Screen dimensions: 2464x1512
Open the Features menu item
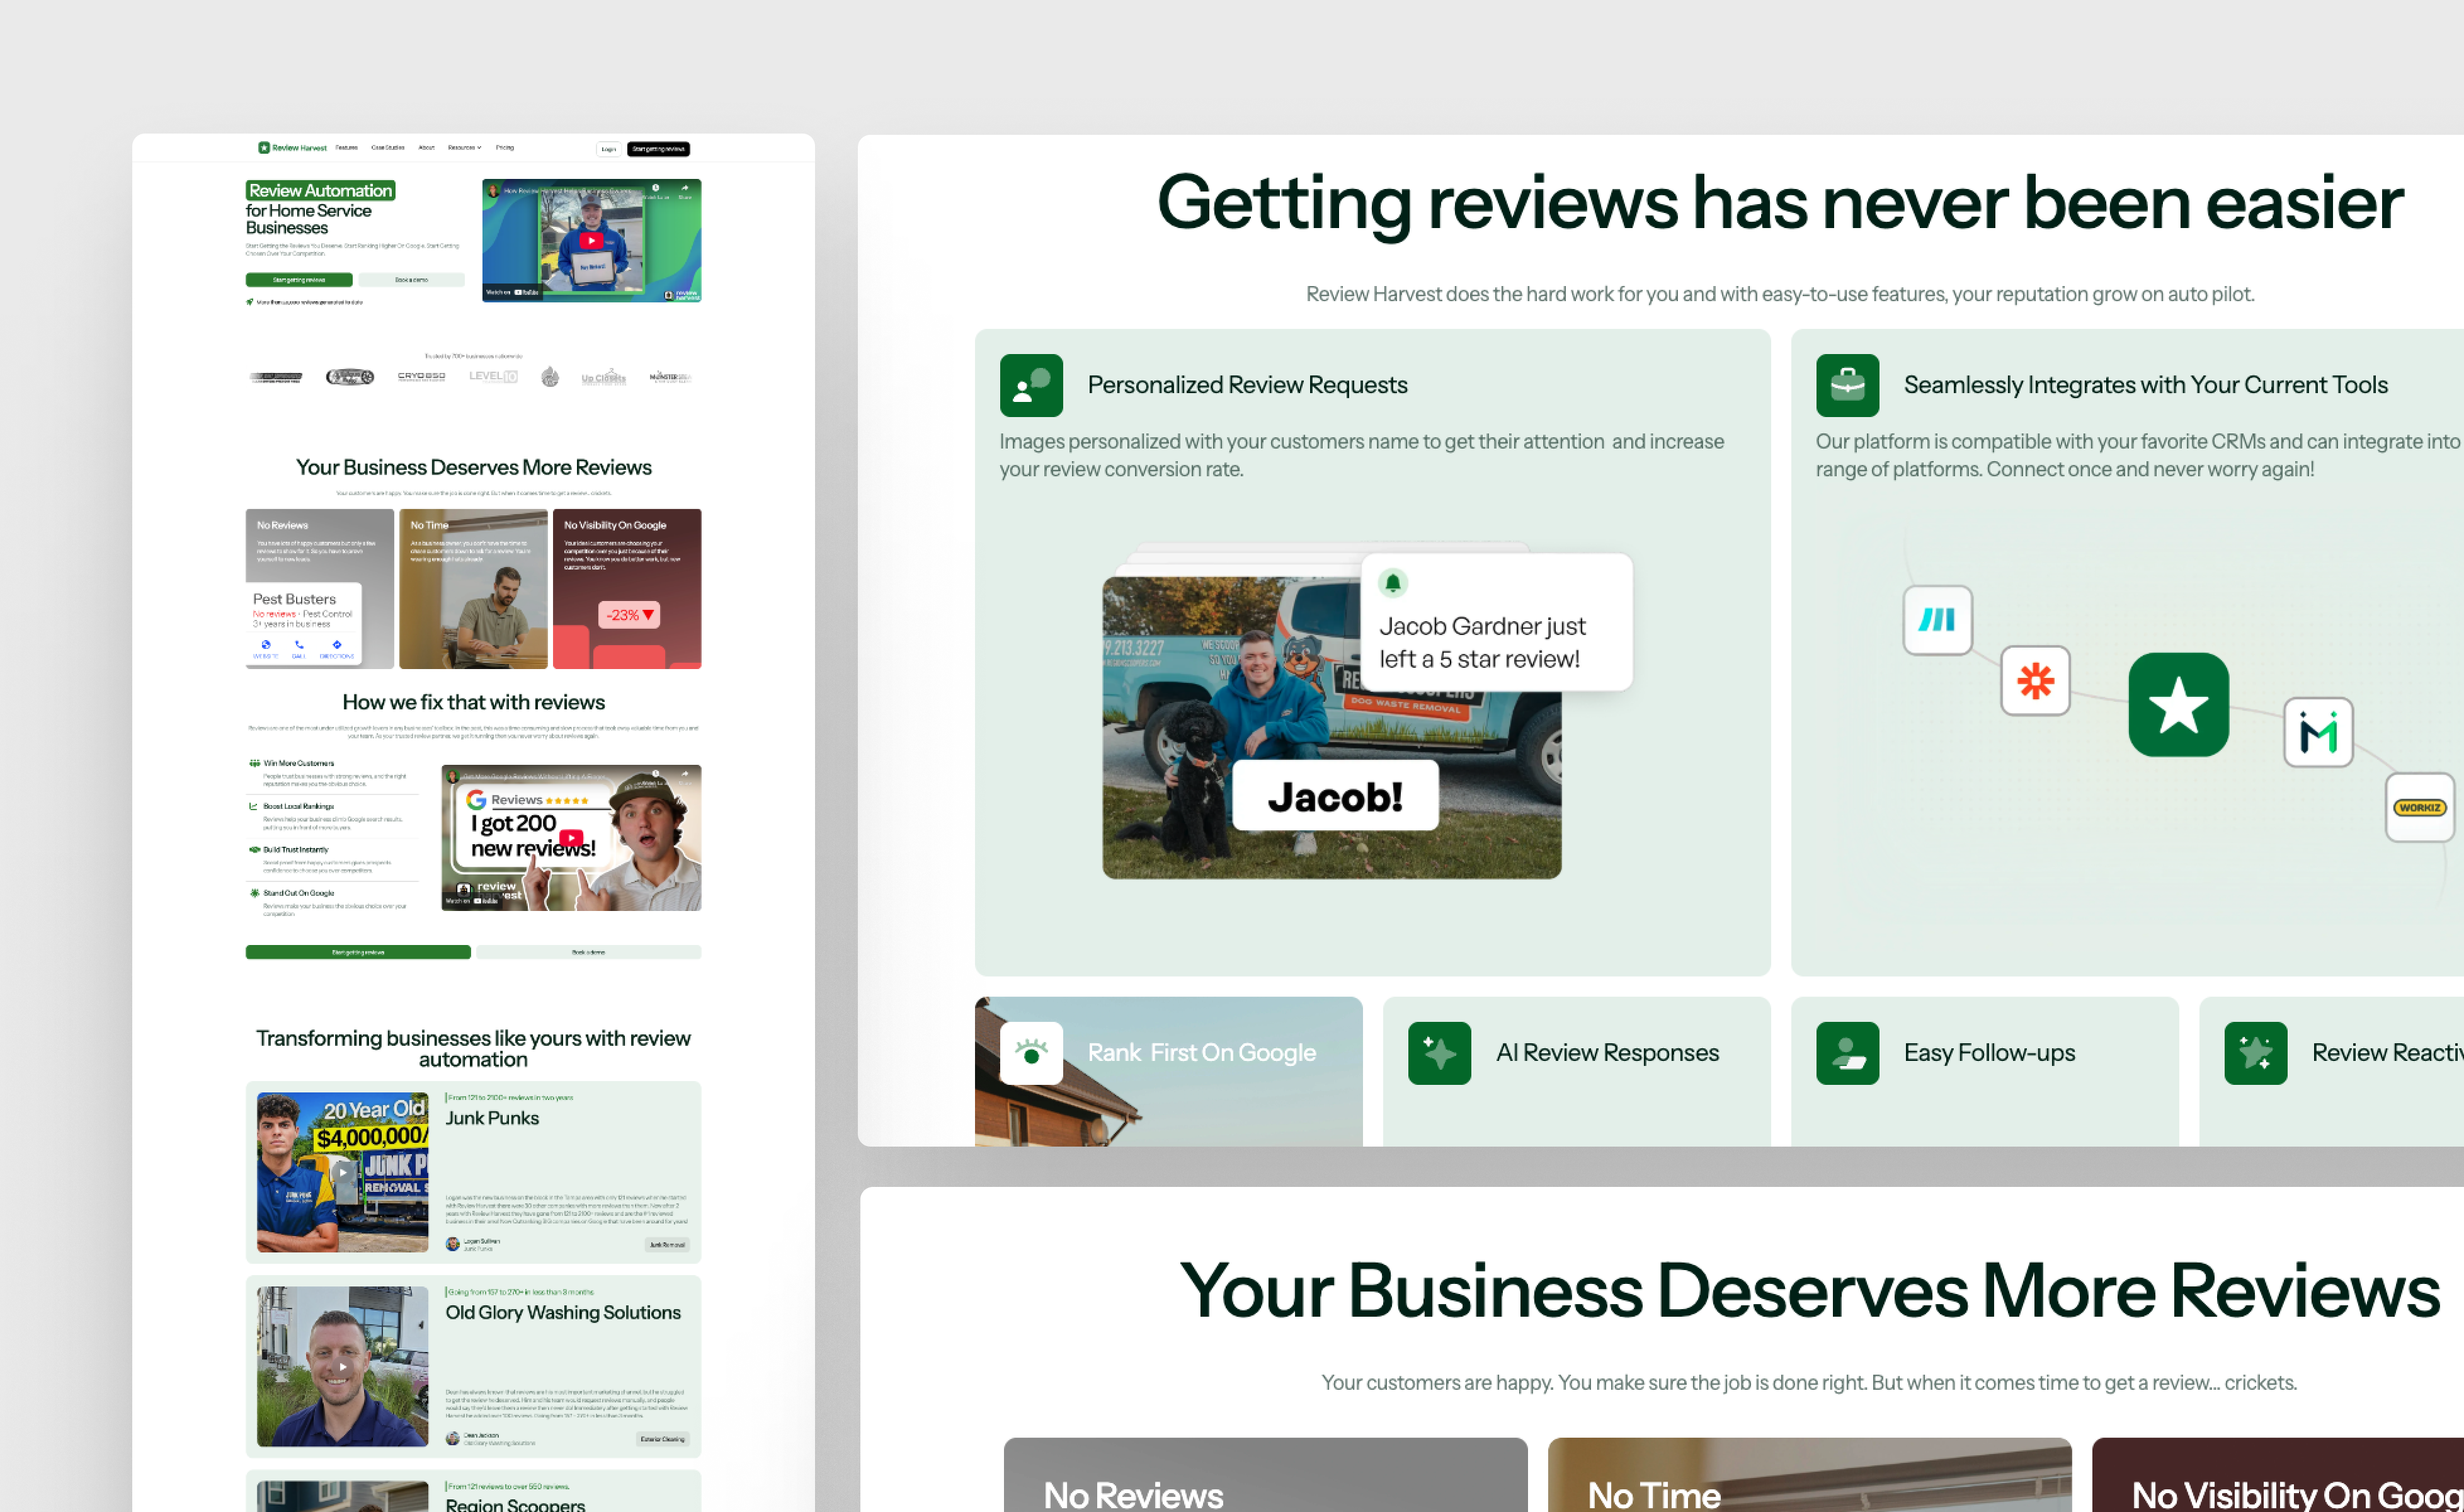346,148
